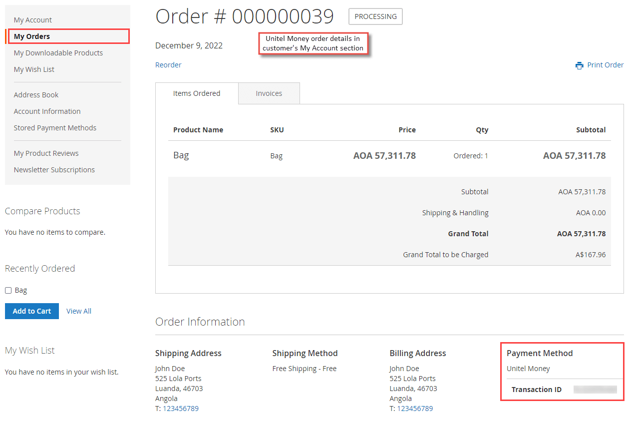Click the Unitel Money payment method text
The width and height of the screenshot is (628, 423).
[x=528, y=369]
